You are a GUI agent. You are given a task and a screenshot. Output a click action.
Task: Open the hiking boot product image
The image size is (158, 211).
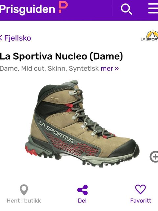[82, 124]
